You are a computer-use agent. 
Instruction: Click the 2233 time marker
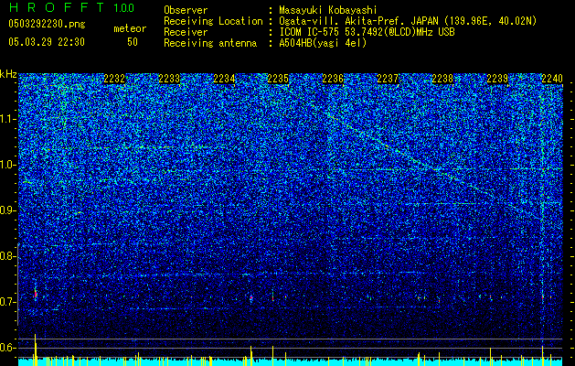pos(169,79)
